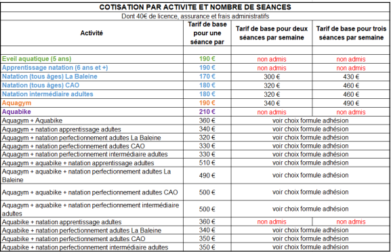Screen dimensions: 391x252
Task: Click 'Tarif de base pour deux séances' header
Action: (x=272, y=33)
